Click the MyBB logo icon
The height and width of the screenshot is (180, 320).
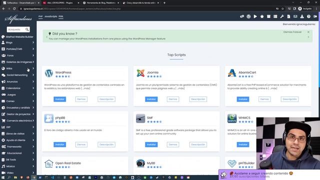pos(140,163)
